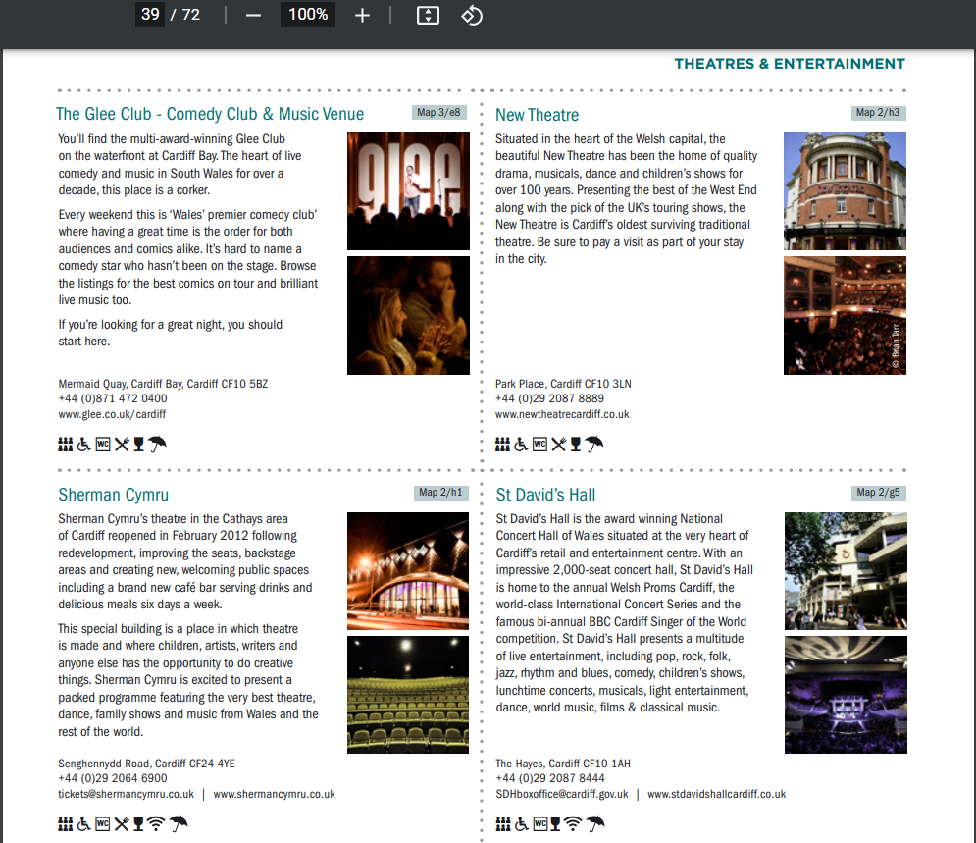
Task: Select the page number field showing 39
Action: pos(150,15)
